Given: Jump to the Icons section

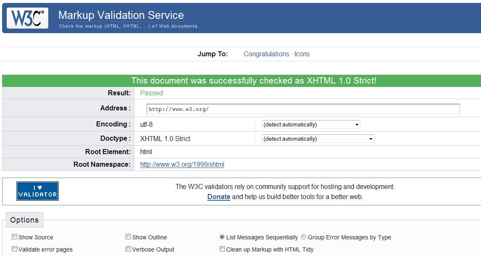Looking at the screenshot, I should tap(302, 54).
